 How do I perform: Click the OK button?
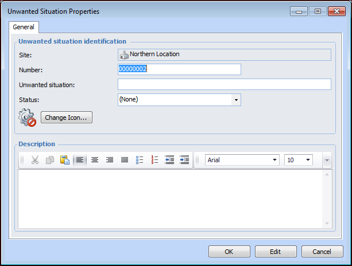[229, 252]
